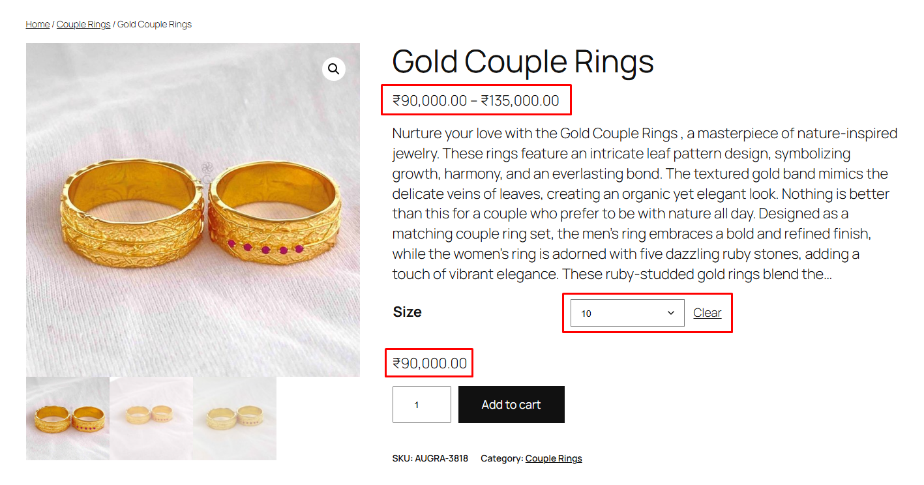Click the Add to cart button

[511, 405]
